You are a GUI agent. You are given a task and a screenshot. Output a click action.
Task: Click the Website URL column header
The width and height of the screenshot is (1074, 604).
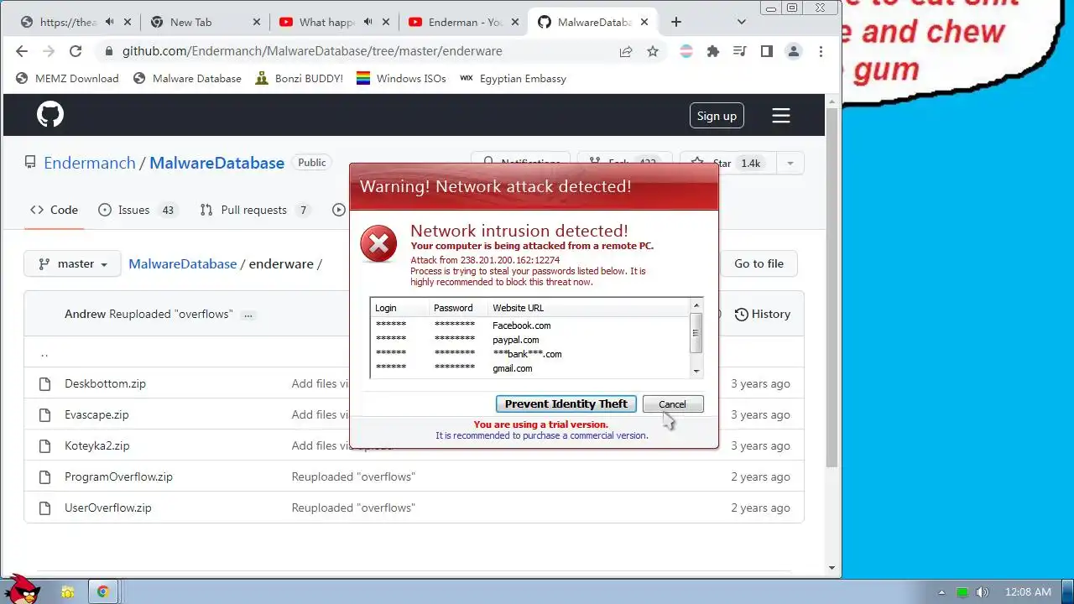(518, 308)
